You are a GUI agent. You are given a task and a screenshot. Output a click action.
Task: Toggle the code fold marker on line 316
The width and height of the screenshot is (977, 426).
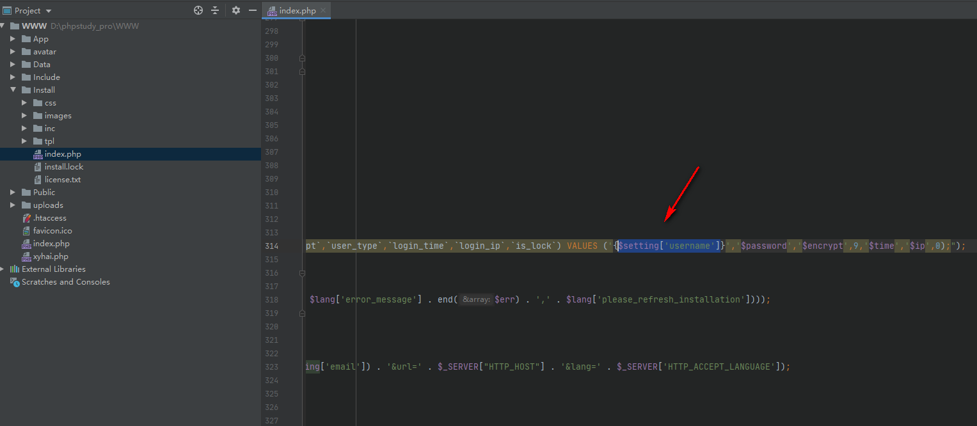click(302, 273)
